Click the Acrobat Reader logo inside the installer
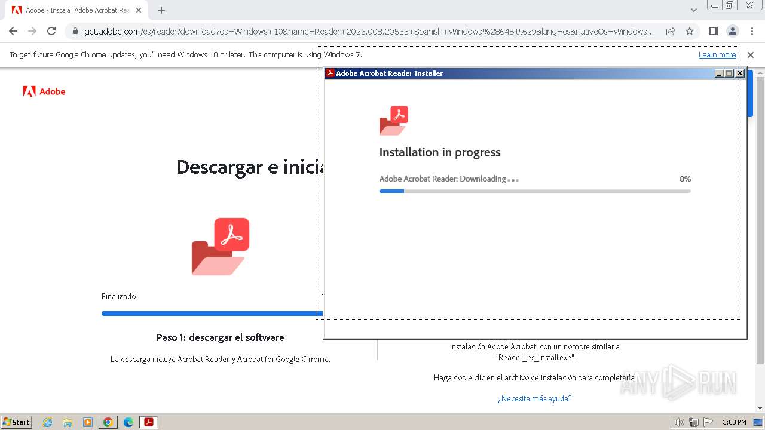765x430 pixels. (394, 120)
